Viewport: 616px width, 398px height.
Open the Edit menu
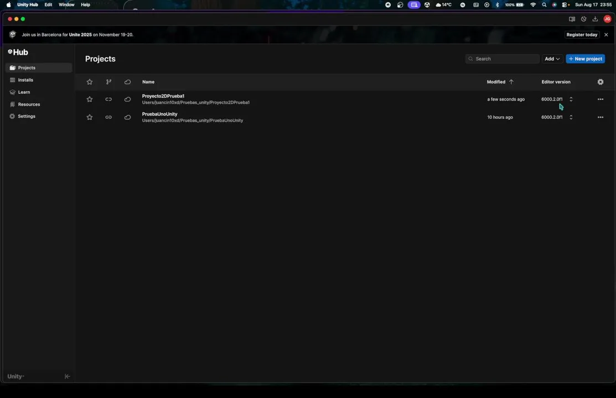click(48, 5)
